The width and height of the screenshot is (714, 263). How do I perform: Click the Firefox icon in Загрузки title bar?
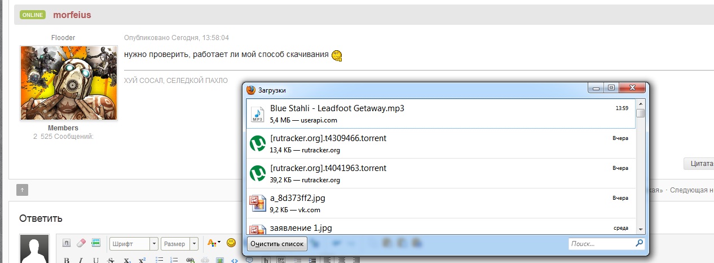(251, 90)
